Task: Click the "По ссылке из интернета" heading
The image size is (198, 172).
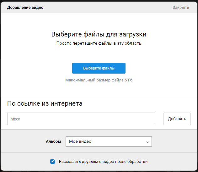Action: point(45,103)
